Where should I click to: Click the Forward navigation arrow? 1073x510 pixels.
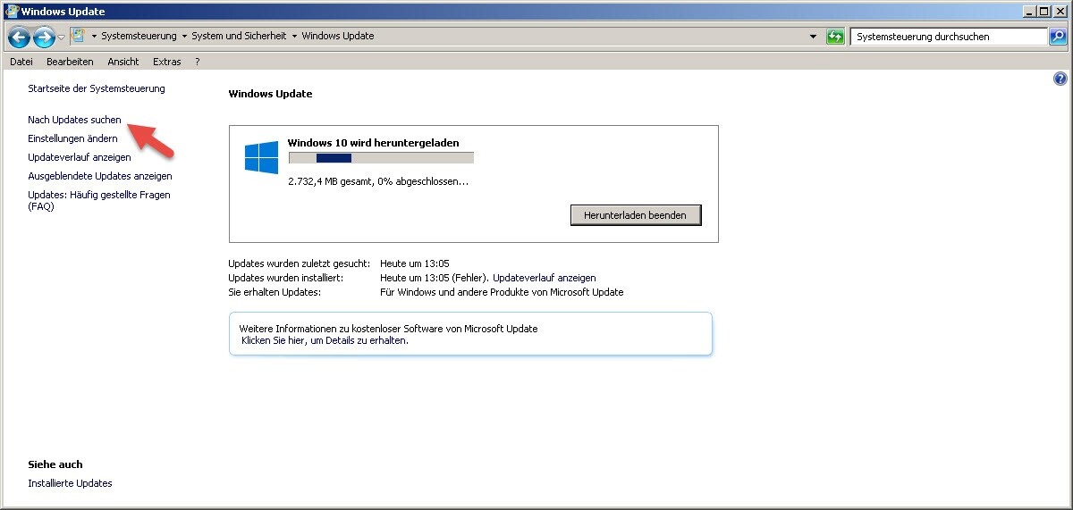click(43, 38)
